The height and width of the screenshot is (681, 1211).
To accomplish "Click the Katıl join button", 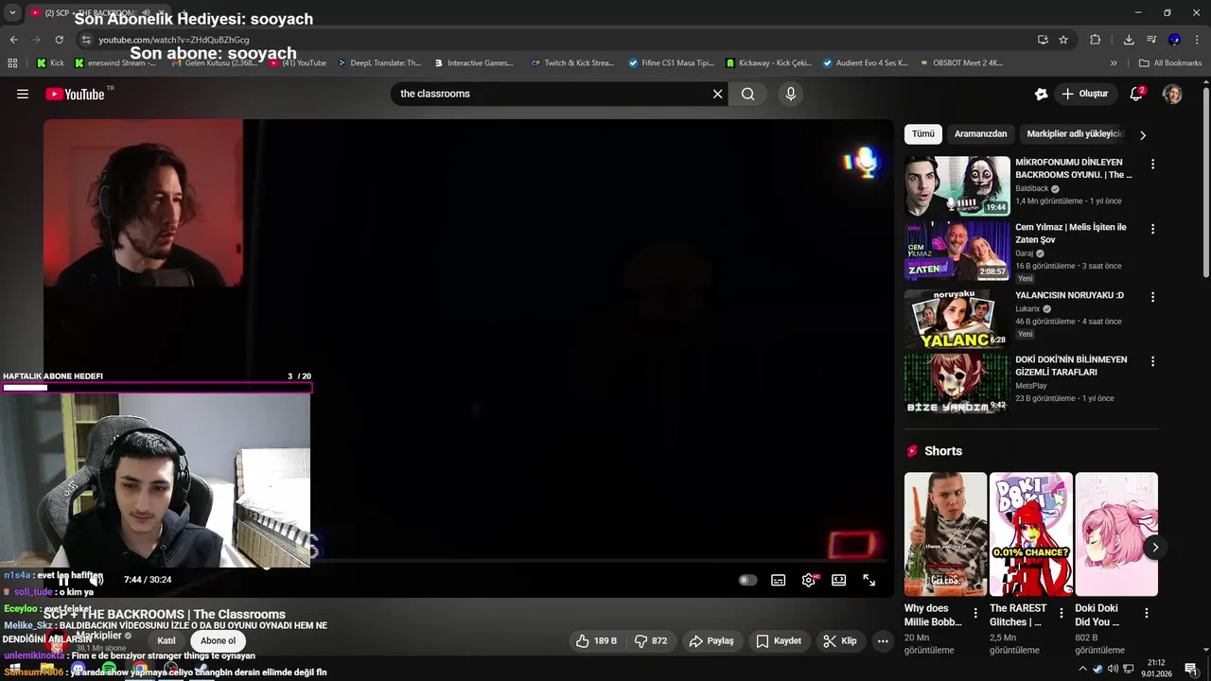I will (167, 640).
